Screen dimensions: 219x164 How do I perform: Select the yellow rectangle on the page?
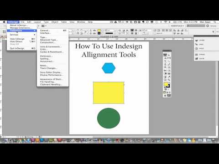coord(109,93)
